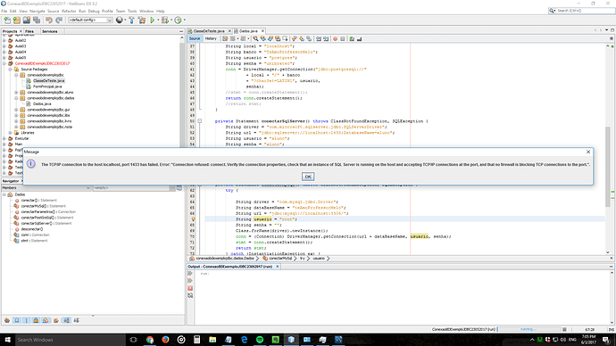The width and height of the screenshot is (616, 346).
Task: Click the Build Project hammer icon
Action: tap(131, 20)
